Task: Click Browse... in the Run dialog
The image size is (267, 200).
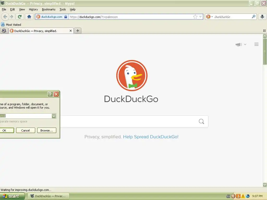Action: click(47, 130)
